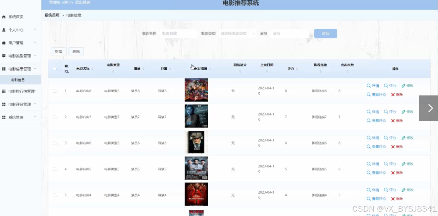Click the 查询 search button
The height and width of the screenshot is (216, 438).
(x=325, y=34)
